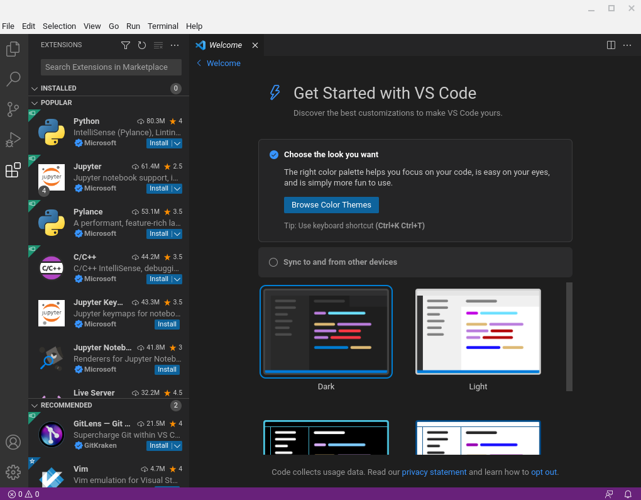Open install options dropdown for GitLens
Screen dimensions: 641x500
coord(177,445)
